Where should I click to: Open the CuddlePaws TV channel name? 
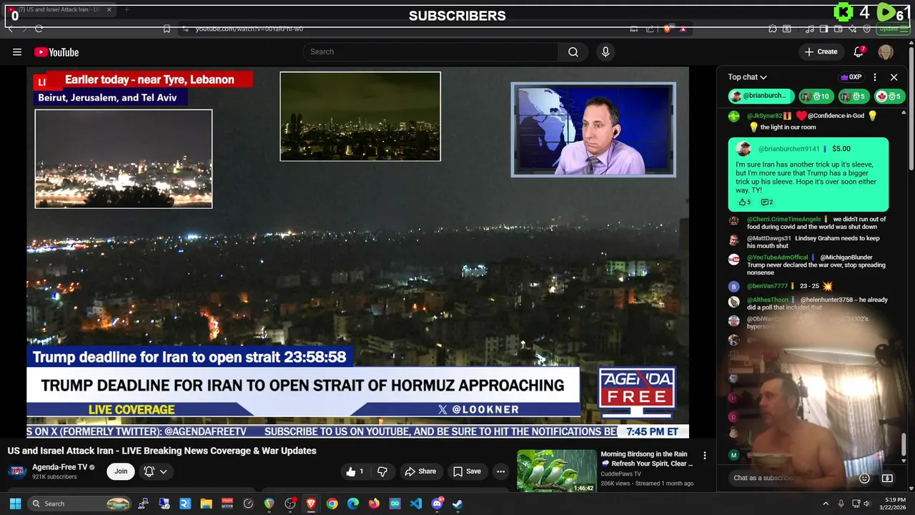tap(620, 474)
